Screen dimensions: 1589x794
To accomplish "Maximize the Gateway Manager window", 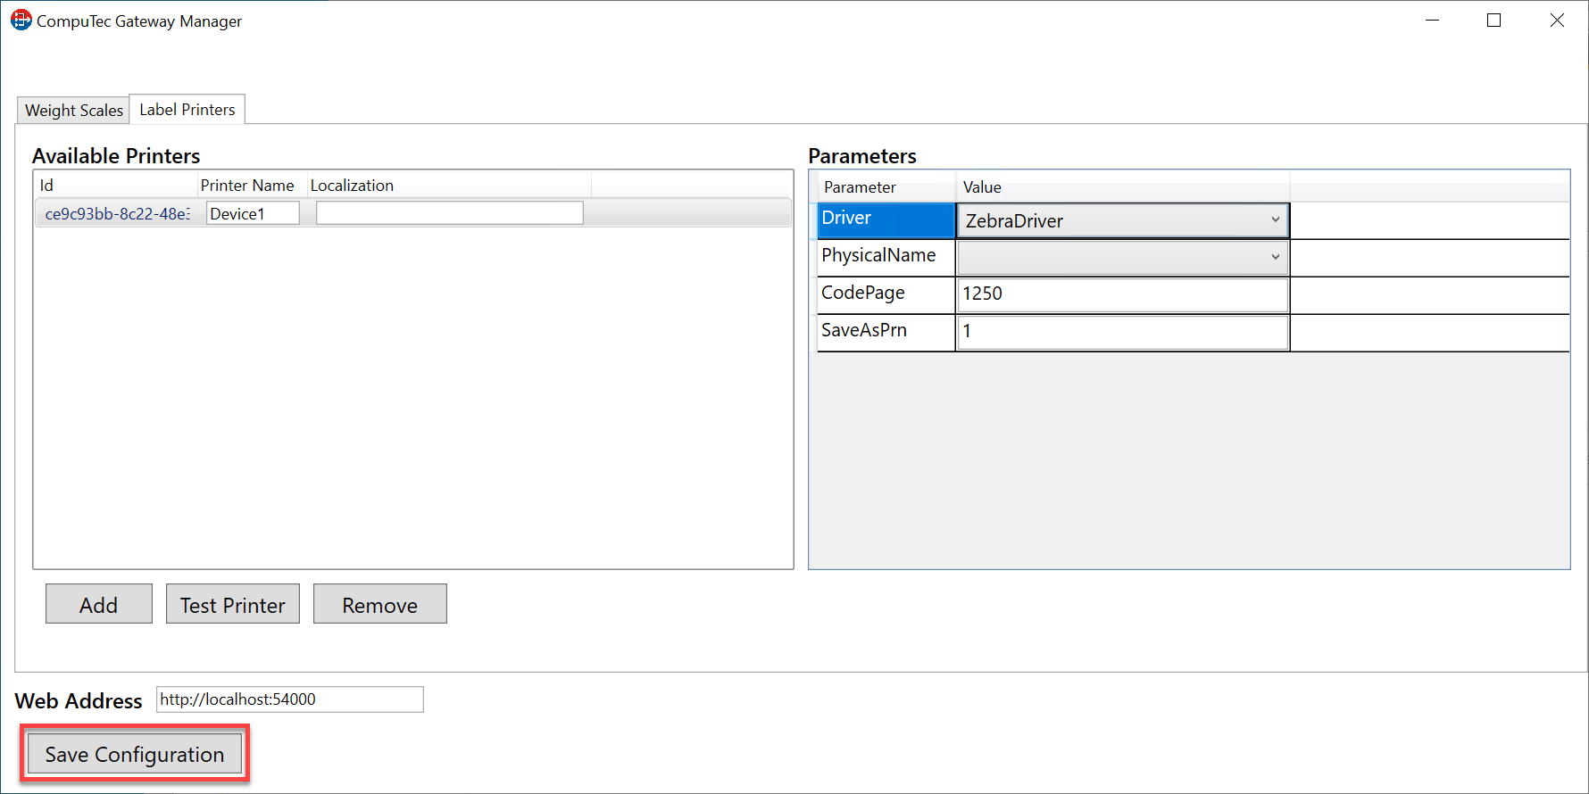I will pos(1494,21).
